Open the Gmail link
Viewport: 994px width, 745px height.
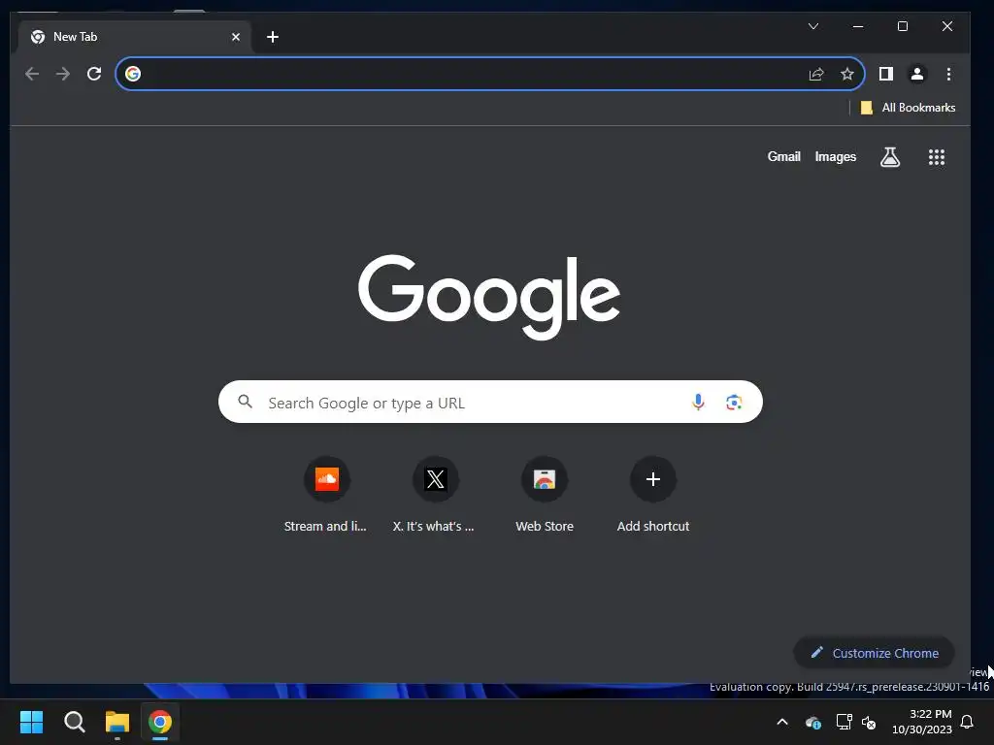coord(784,156)
